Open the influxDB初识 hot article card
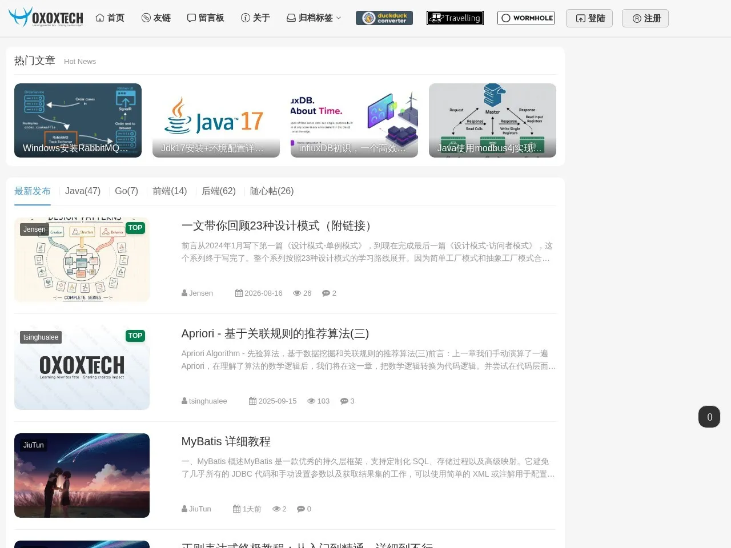This screenshot has width=731, height=548. [354, 120]
